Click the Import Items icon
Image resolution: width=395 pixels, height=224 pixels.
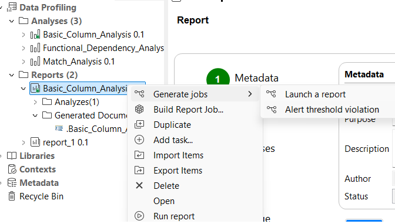pos(139,155)
